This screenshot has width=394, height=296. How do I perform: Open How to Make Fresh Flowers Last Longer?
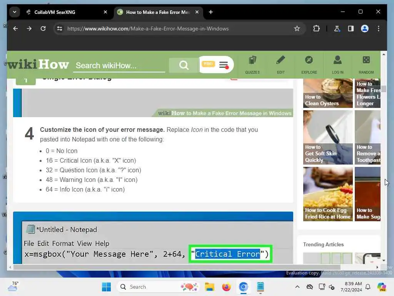pyautogui.click(x=367, y=93)
